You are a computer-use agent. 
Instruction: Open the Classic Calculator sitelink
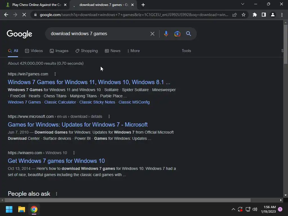(60, 102)
